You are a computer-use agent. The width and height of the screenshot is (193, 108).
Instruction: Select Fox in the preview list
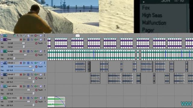pyautogui.click(x=146, y=8)
